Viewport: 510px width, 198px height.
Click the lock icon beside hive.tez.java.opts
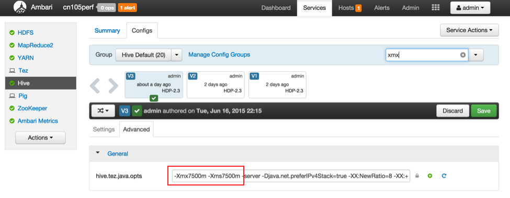tap(417, 176)
